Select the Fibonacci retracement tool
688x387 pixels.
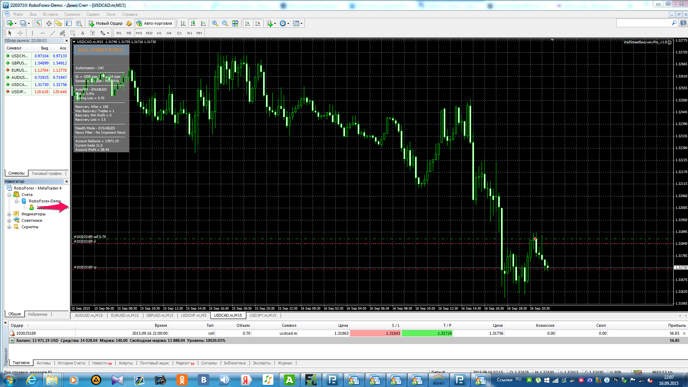[72, 33]
